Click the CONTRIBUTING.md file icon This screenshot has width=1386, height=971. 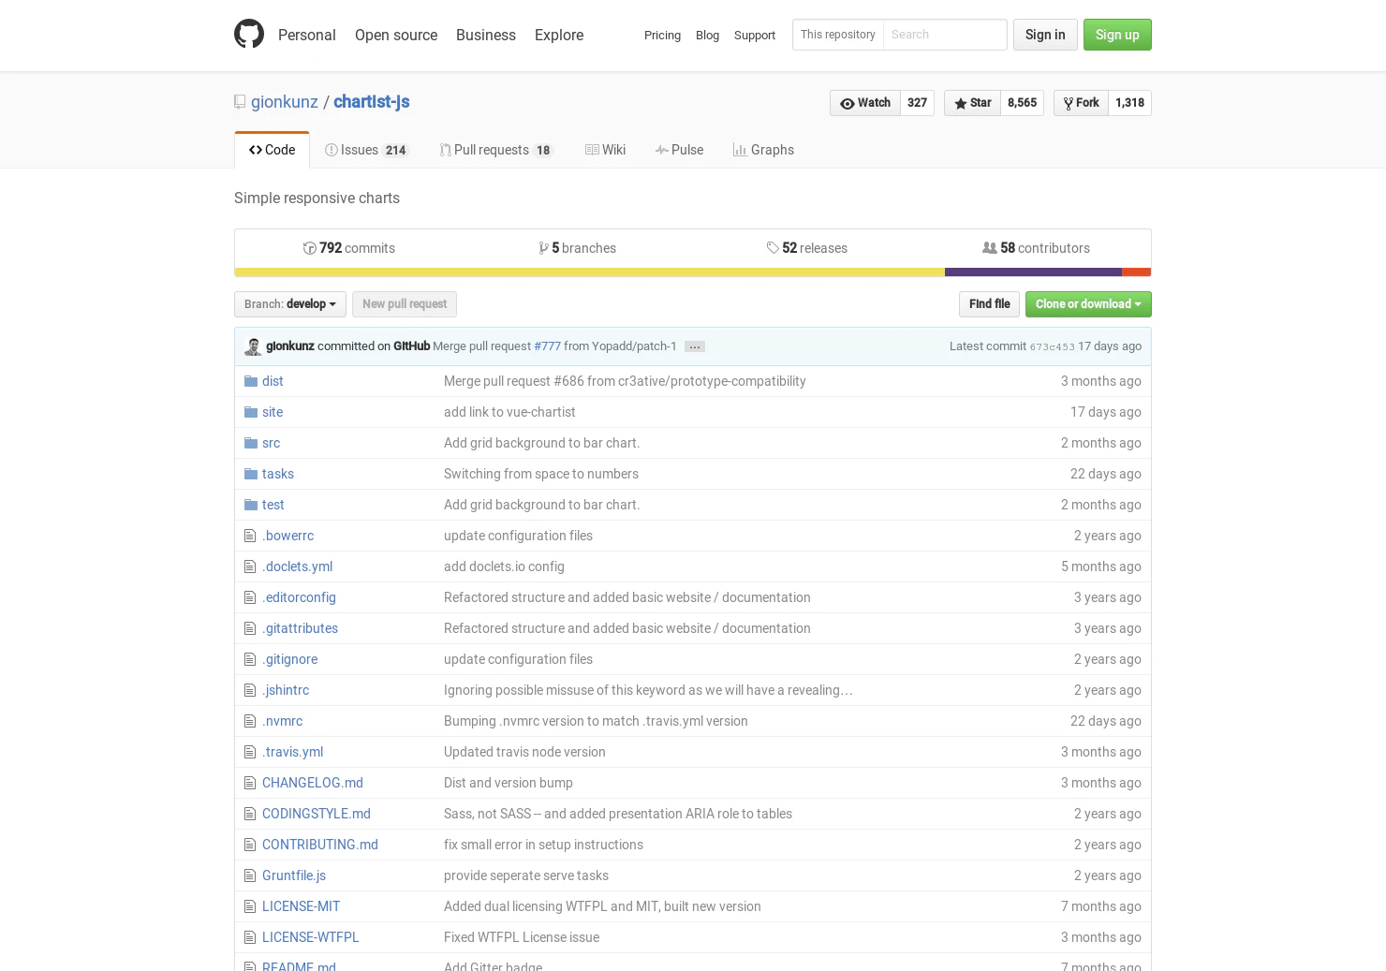(250, 845)
